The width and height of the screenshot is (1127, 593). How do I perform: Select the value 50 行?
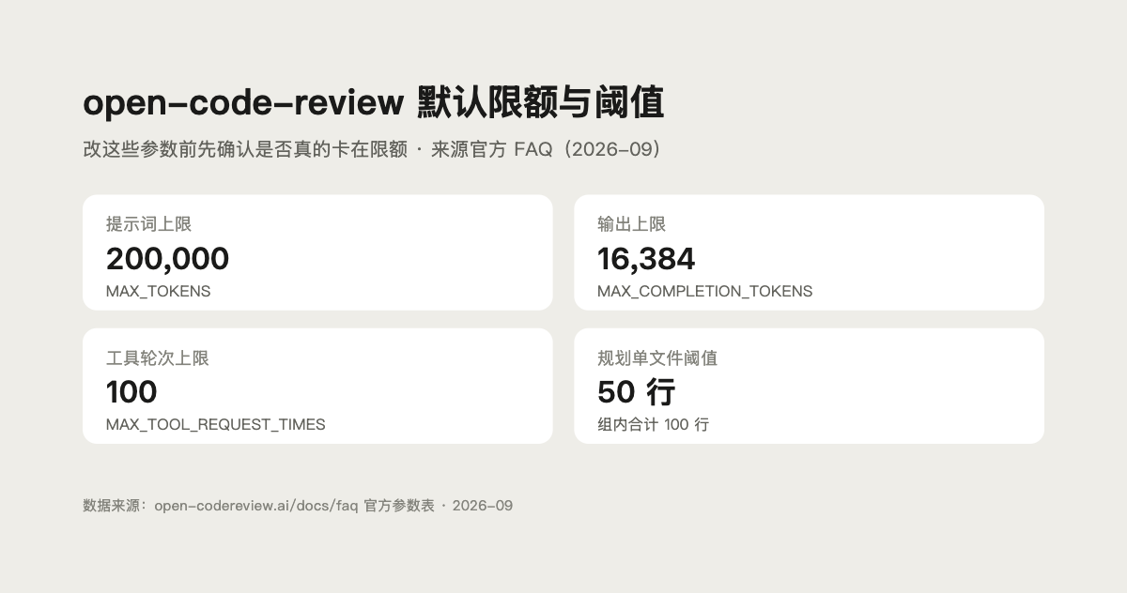(x=636, y=391)
